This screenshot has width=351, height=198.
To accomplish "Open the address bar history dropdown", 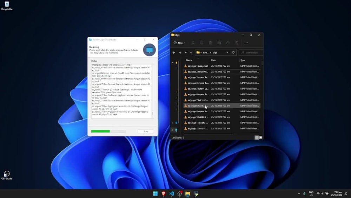I will click(x=227, y=53).
